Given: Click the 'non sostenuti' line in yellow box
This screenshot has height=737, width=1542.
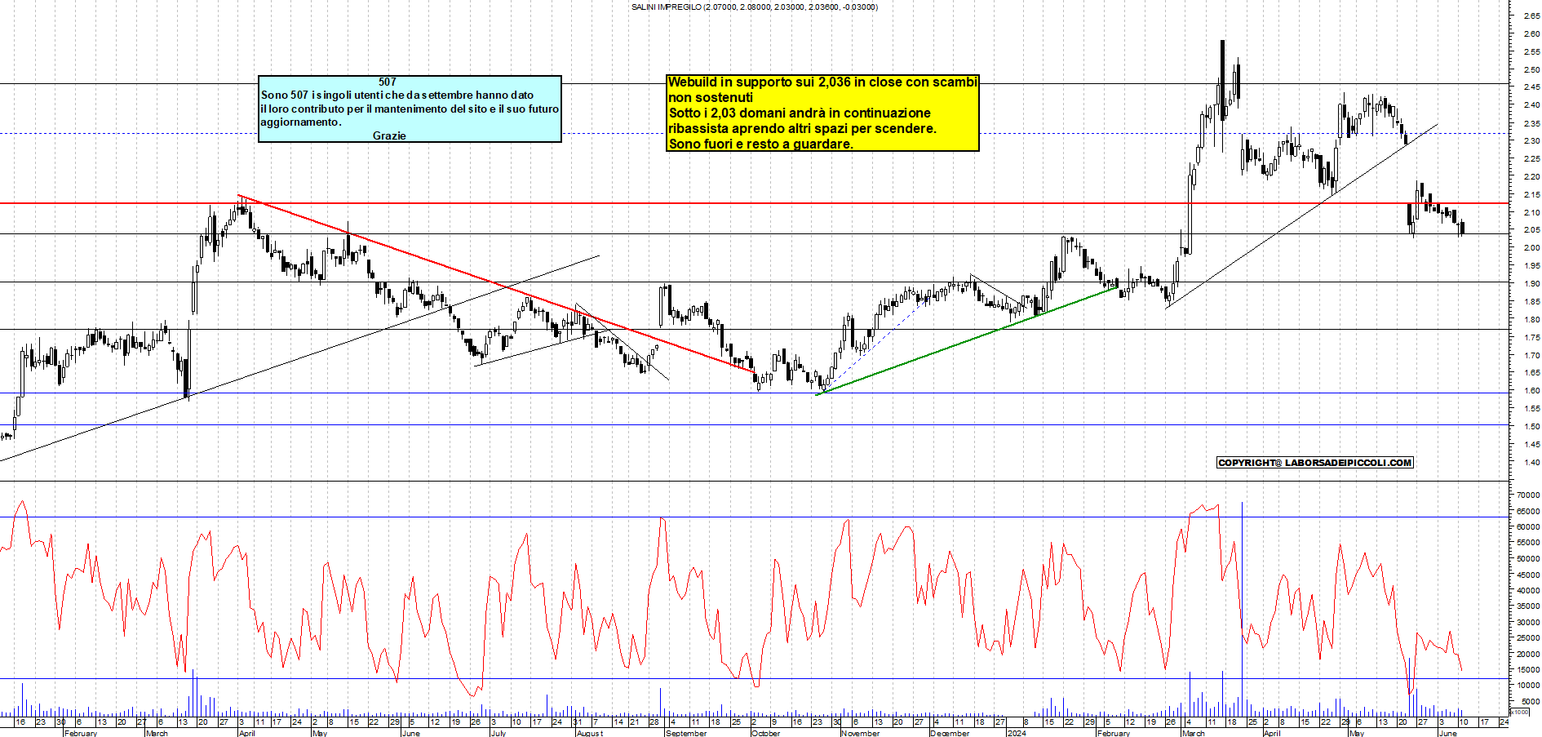Looking at the screenshot, I should (x=711, y=97).
